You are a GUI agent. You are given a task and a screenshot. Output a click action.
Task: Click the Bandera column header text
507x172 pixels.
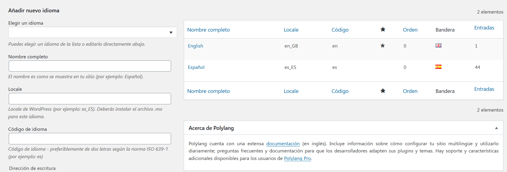click(445, 30)
